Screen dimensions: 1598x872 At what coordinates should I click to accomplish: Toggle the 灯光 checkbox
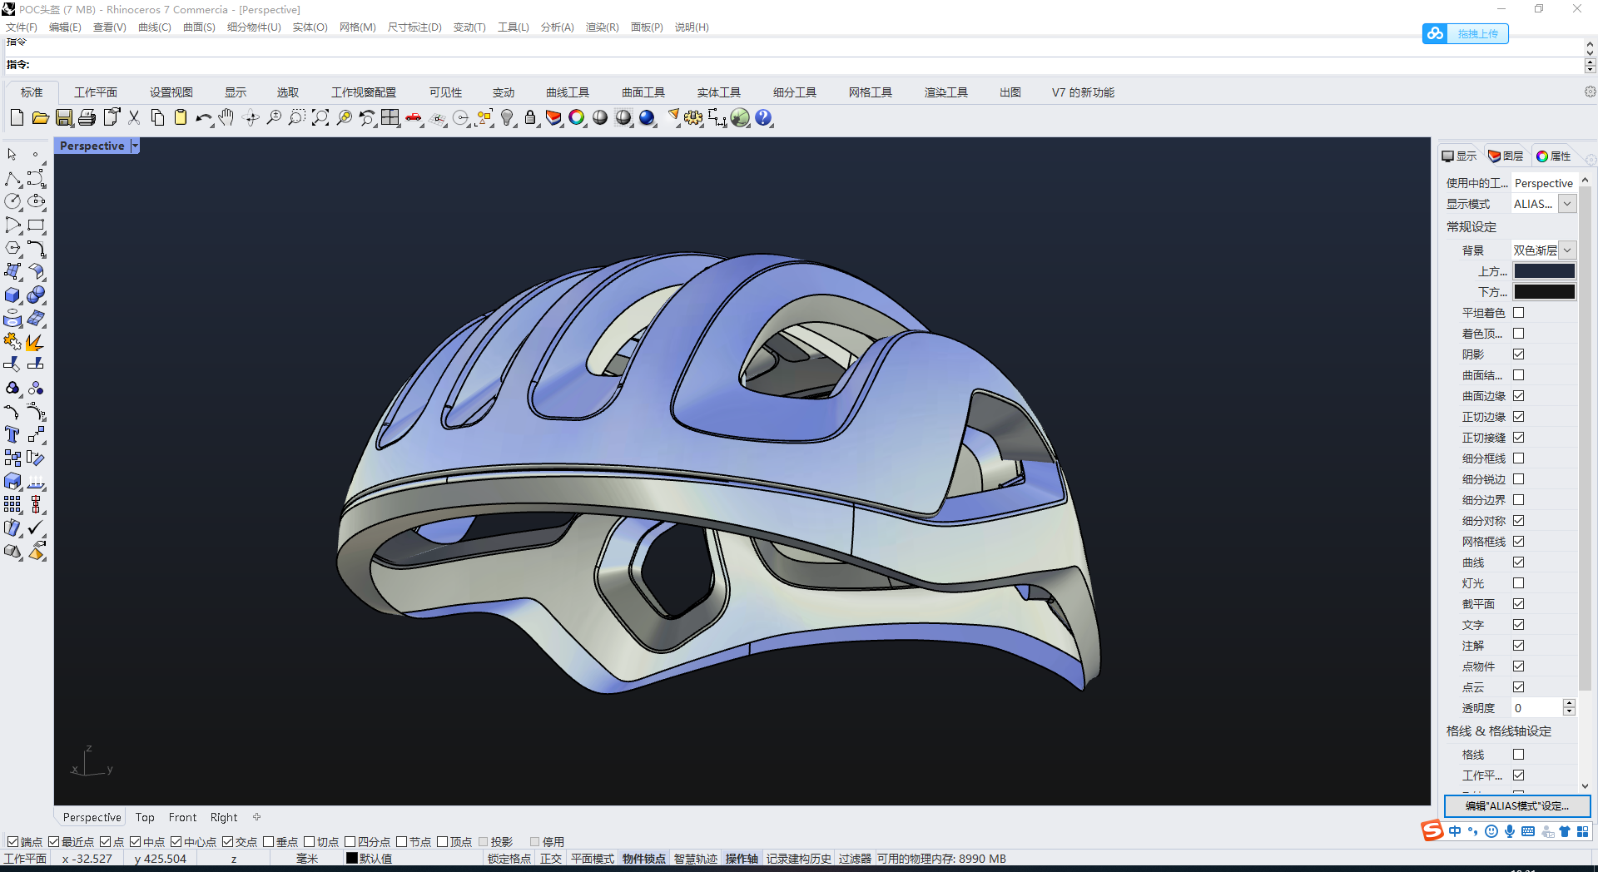1518,582
